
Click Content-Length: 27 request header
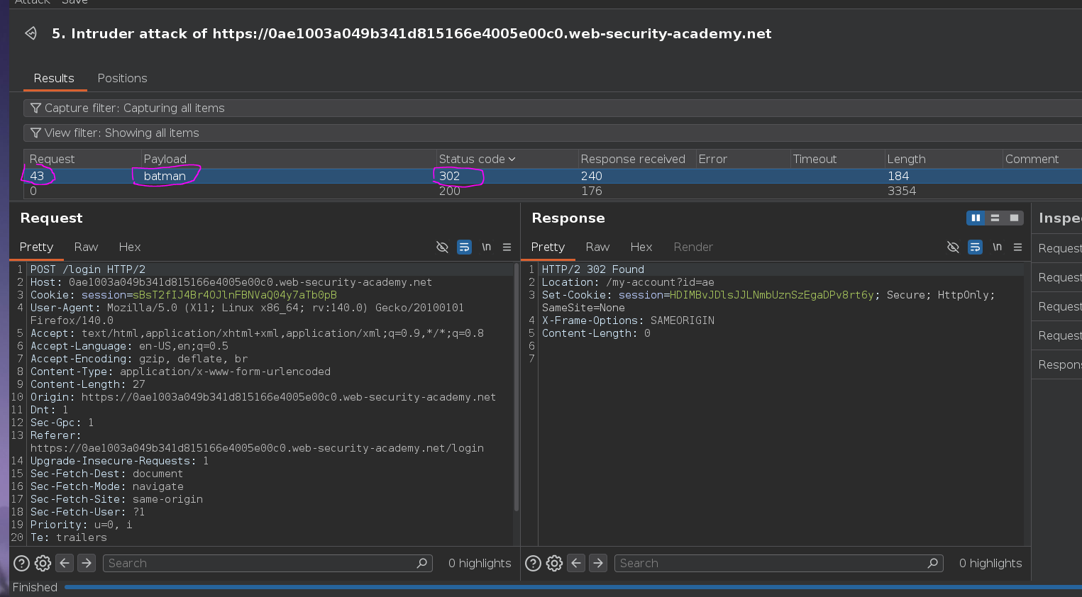[x=88, y=384]
